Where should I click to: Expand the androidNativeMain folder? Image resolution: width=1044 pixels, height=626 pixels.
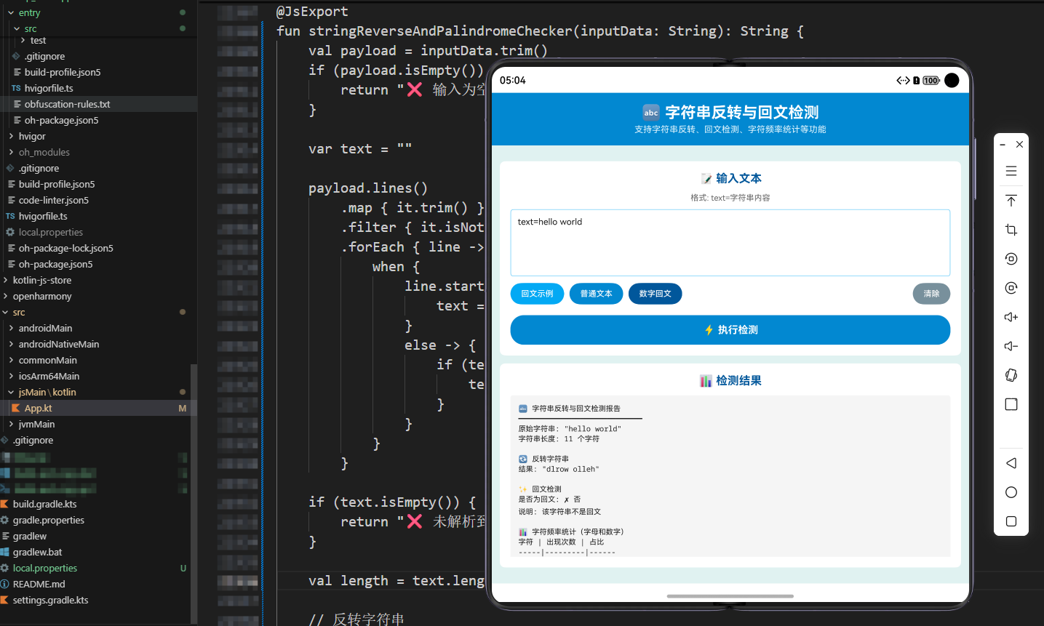pyautogui.click(x=11, y=345)
